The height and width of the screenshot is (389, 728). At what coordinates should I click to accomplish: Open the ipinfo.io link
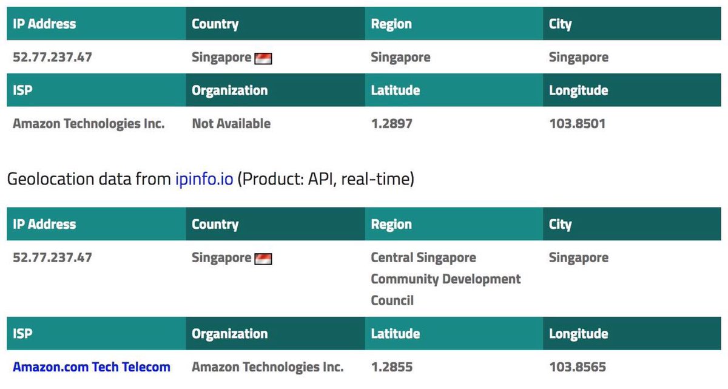(204, 180)
